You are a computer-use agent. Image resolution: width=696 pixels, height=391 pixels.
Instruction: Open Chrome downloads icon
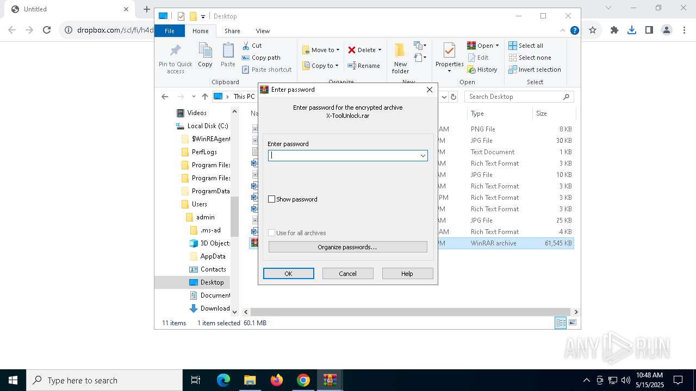[x=632, y=30]
